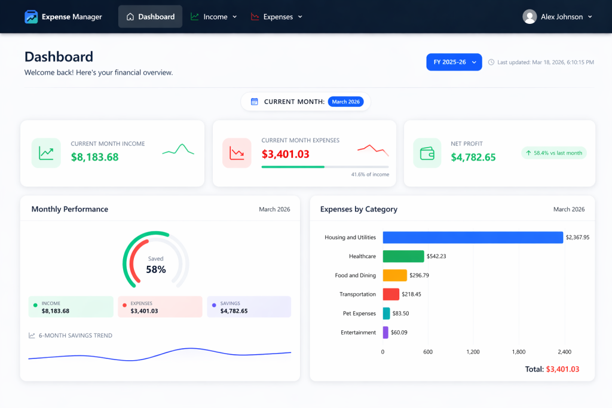This screenshot has width=612, height=408.
Task: Click the 58.4% vs last month badge
Action: click(x=554, y=153)
